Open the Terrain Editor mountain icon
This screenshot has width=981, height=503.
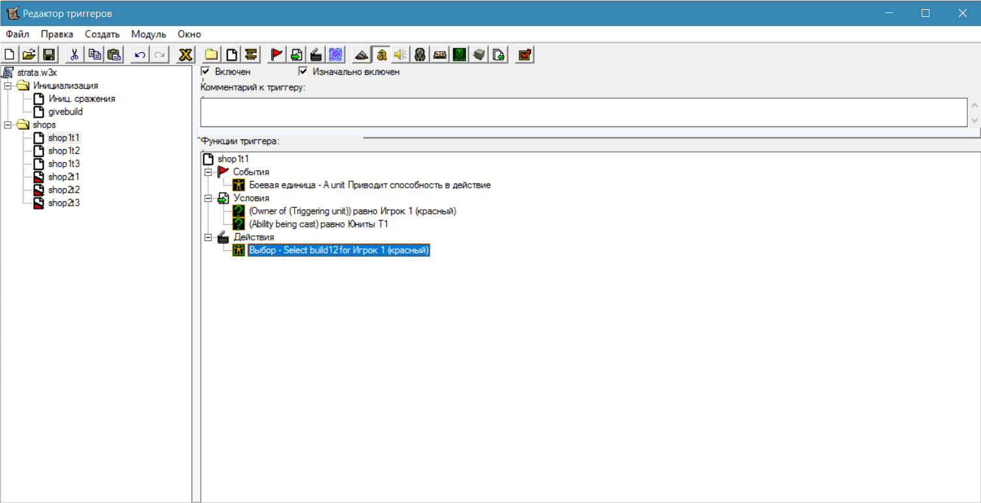(362, 55)
